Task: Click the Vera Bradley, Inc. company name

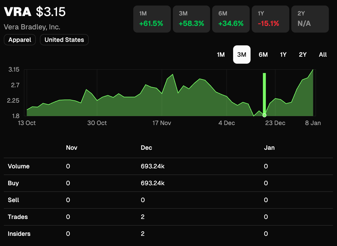Action: (32, 27)
